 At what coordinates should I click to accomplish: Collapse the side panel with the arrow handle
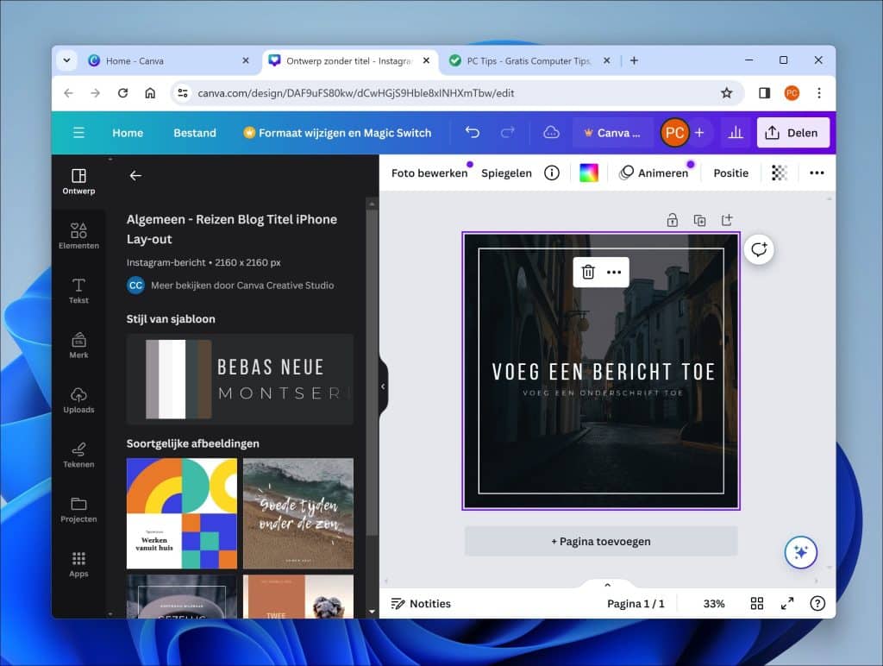coord(383,386)
